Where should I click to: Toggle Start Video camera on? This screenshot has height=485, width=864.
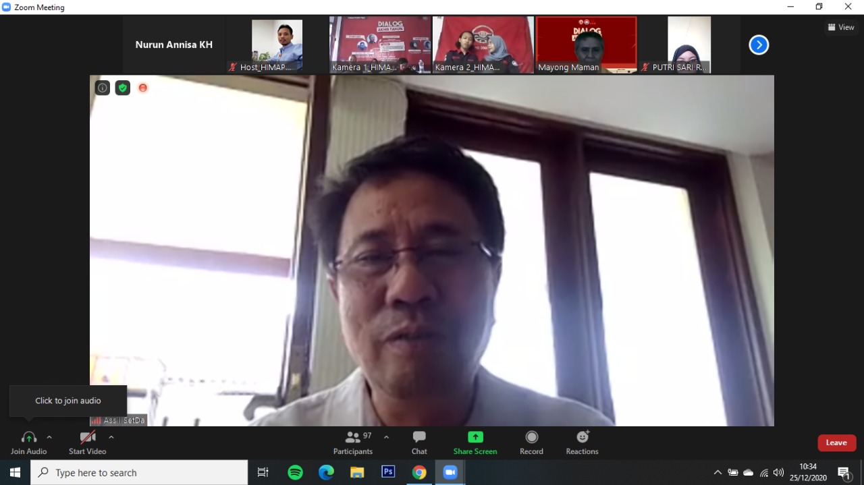88,443
